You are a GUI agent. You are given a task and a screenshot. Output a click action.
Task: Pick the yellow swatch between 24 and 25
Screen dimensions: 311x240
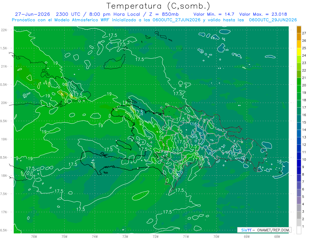coord(299,52)
